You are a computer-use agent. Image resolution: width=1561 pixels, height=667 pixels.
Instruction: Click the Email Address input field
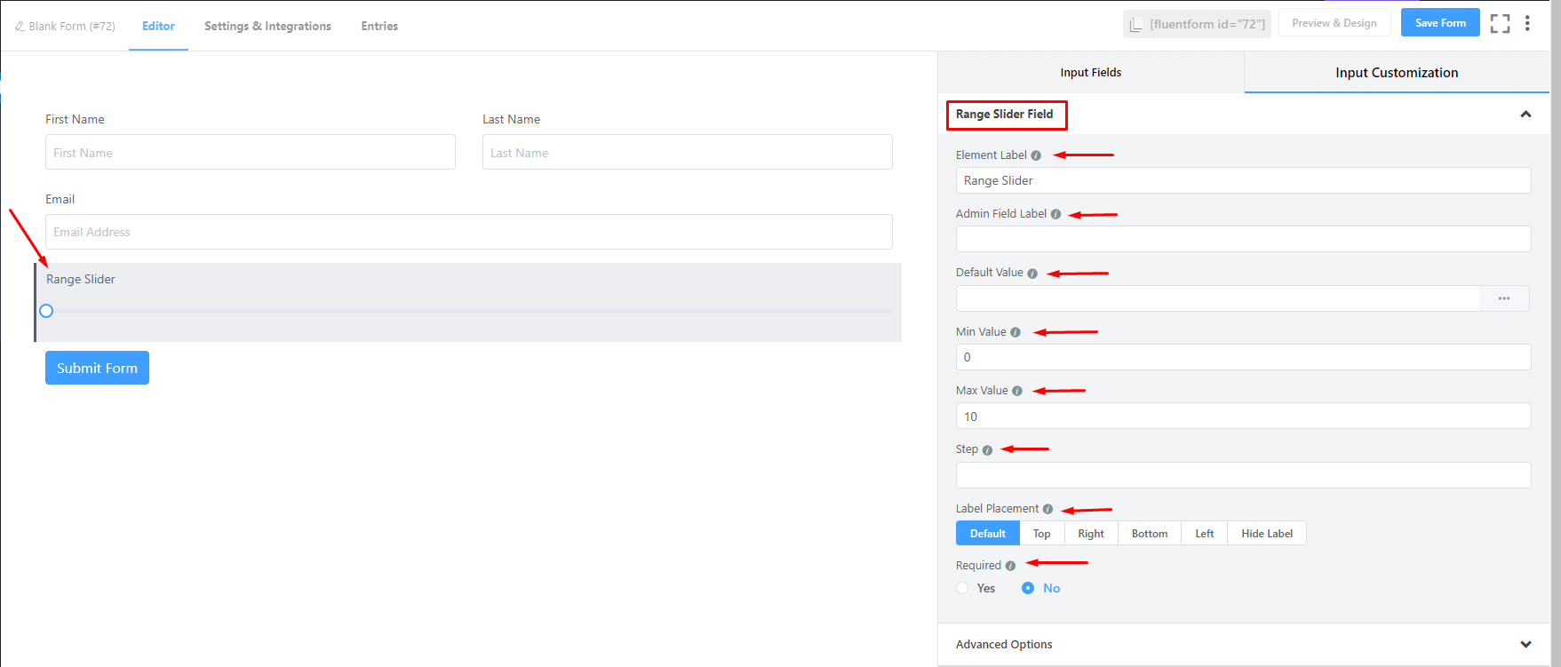pyautogui.click(x=468, y=232)
